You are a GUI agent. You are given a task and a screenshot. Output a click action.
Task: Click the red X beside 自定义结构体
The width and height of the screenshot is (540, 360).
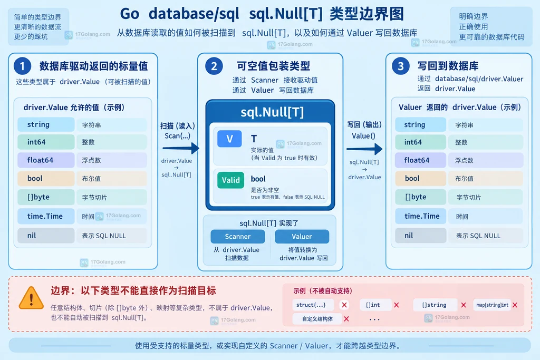click(346, 319)
